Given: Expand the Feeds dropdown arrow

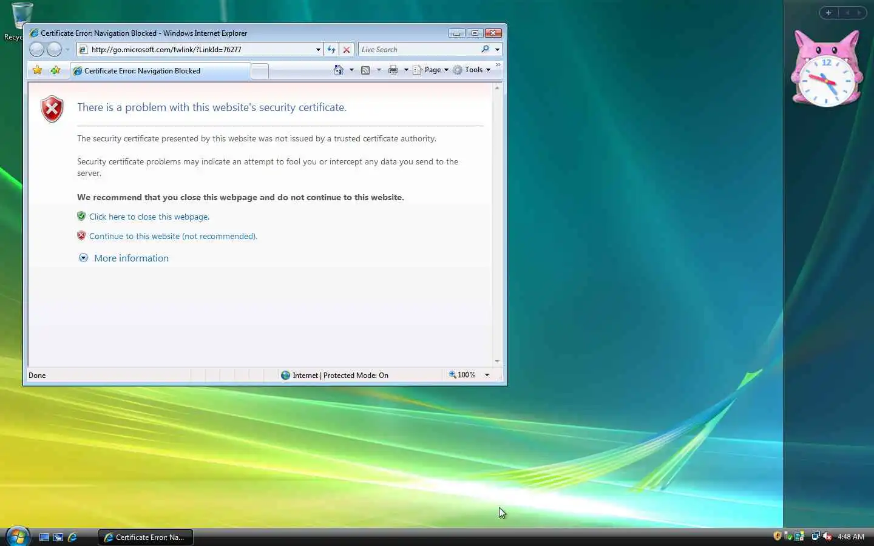Looking at the screenshot, I should (379, 70).
